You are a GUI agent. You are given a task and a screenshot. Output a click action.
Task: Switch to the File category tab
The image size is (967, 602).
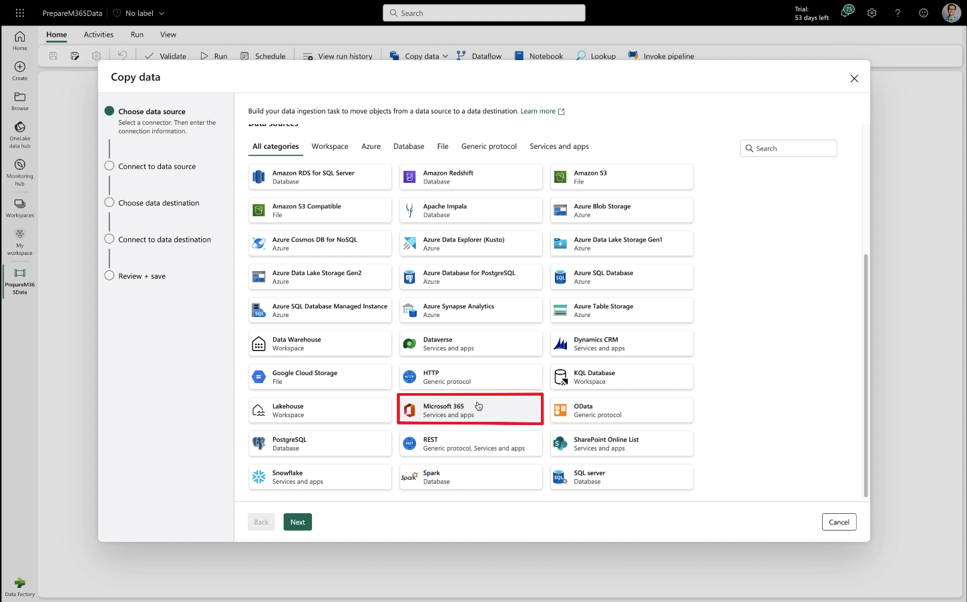pos(443,146)
